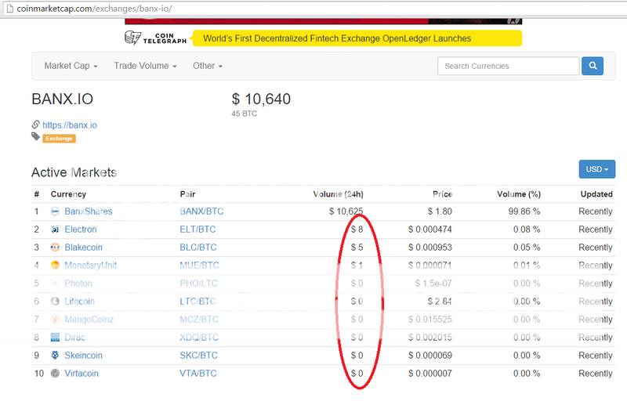Click the Litecoin coin icon
The width and height of the screenshot is (627, 401).
pyautogui.click(x=55, y=302)
